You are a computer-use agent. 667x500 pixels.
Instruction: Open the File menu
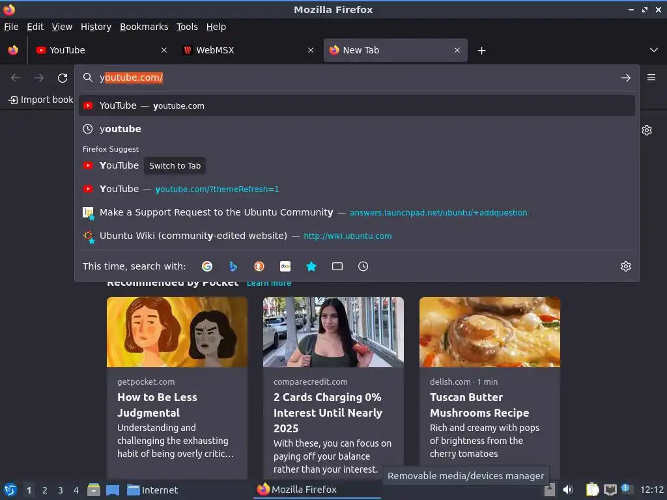click(11, 27)
